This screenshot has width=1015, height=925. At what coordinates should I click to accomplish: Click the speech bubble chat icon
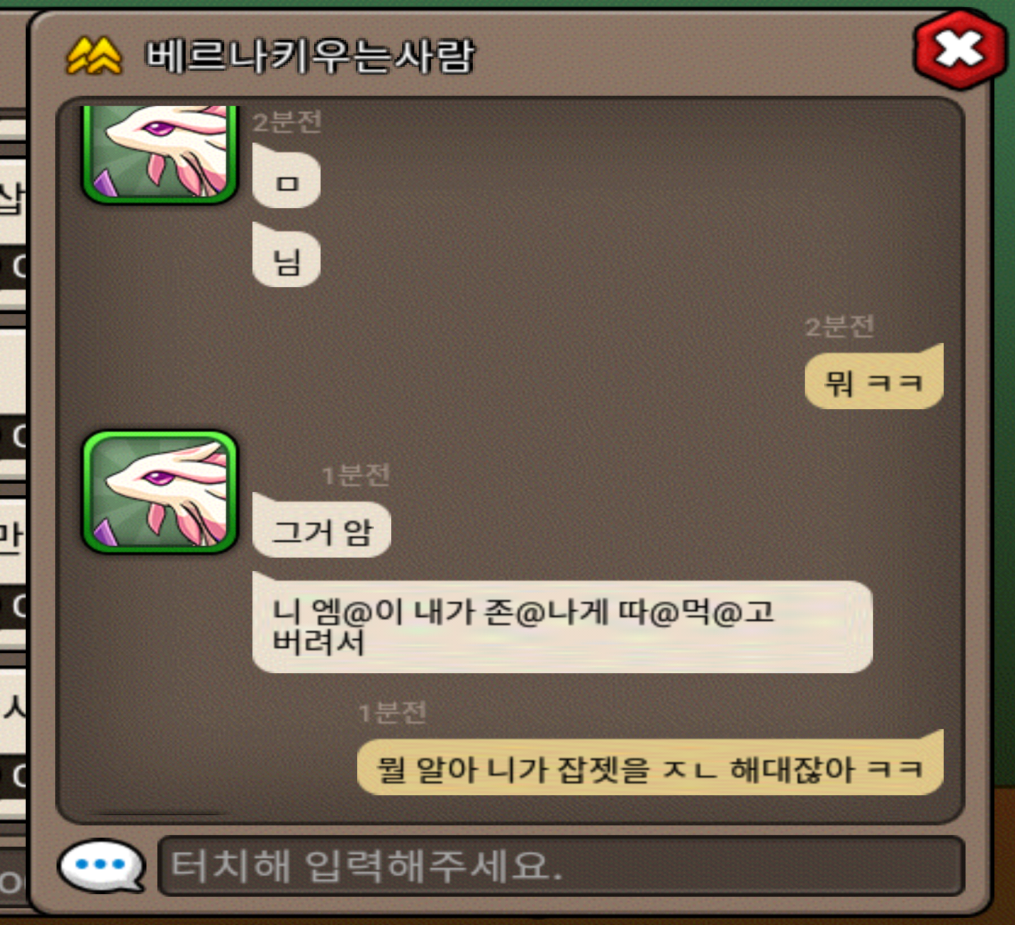tap(101, 866)
